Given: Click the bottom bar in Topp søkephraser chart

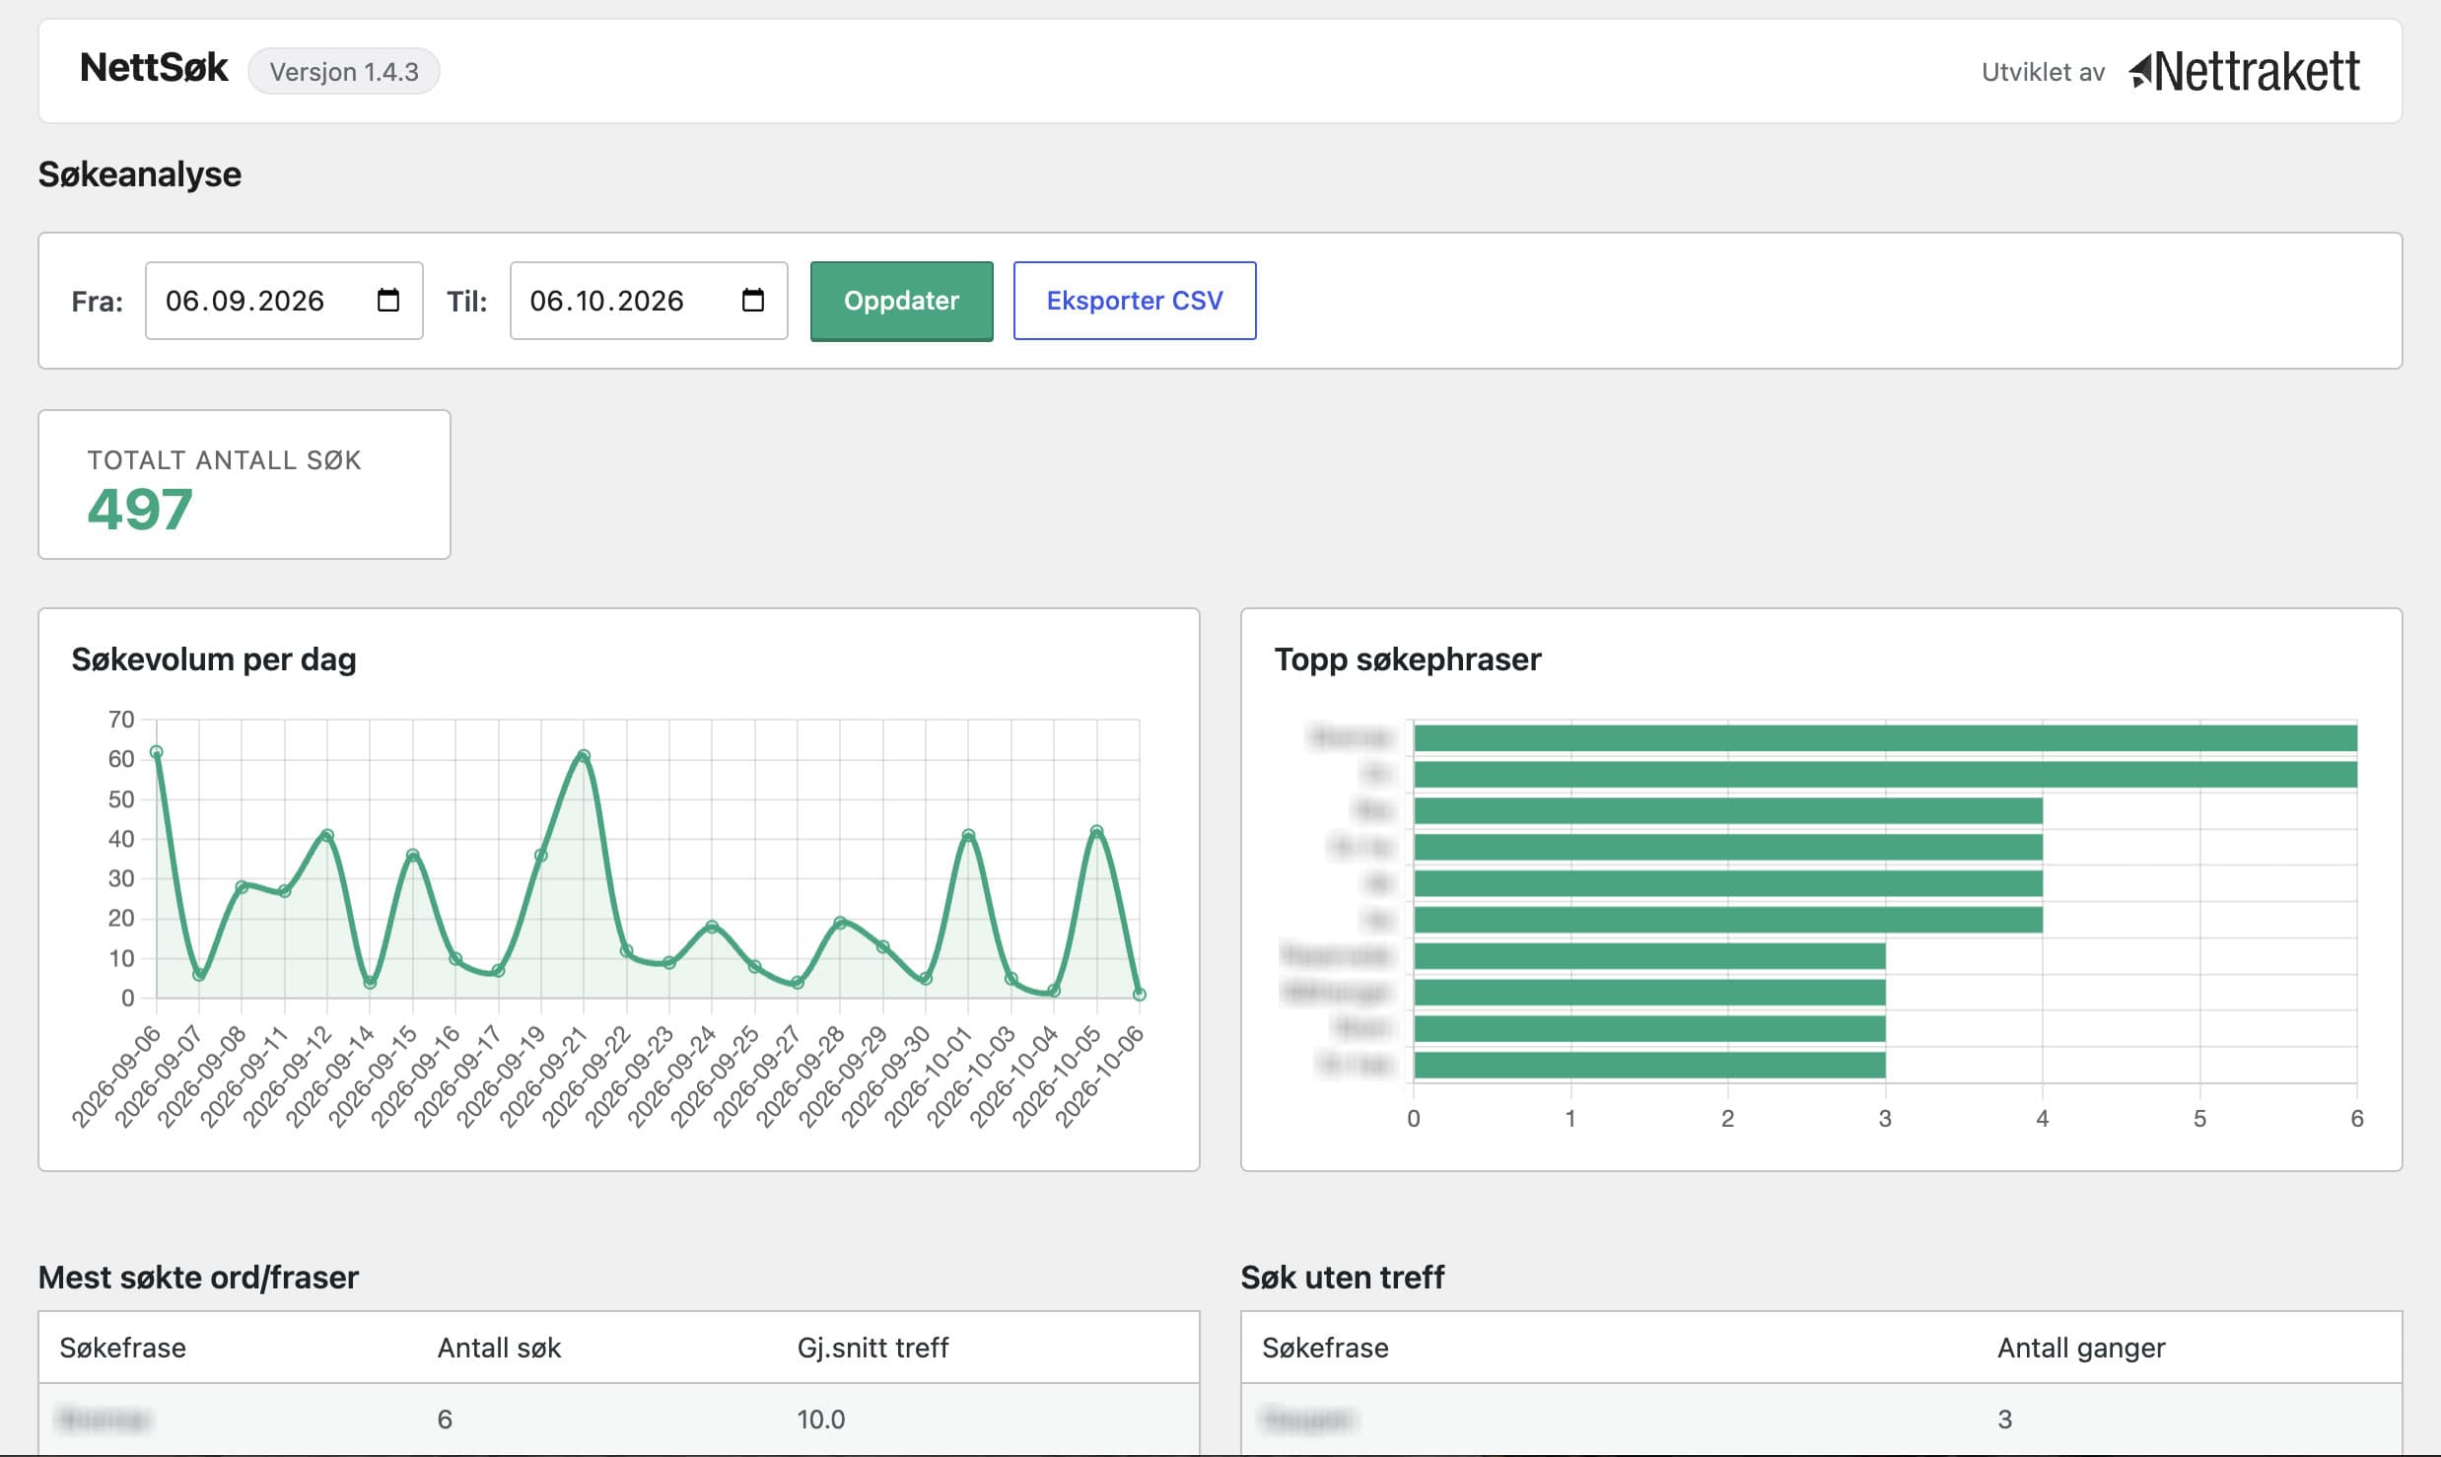Looking at the screenshot, I should (x=1649, y=1065).
